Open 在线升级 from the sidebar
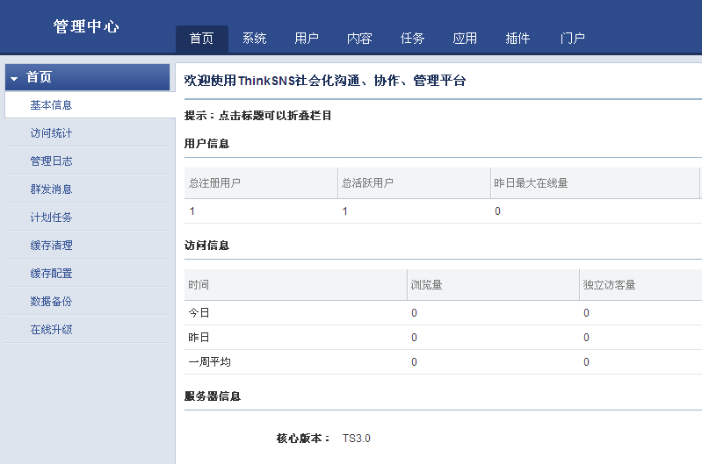This screenshot has height=464, width=702. click(x=51, y=330)
